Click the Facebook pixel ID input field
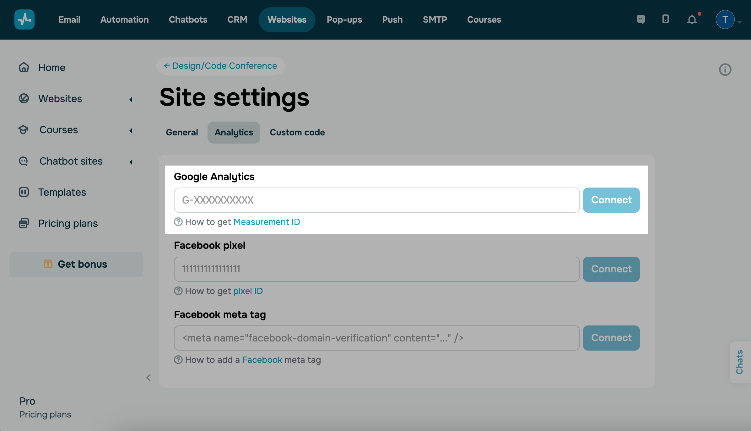This screenshot has height=431, width=751. (376, 269)
